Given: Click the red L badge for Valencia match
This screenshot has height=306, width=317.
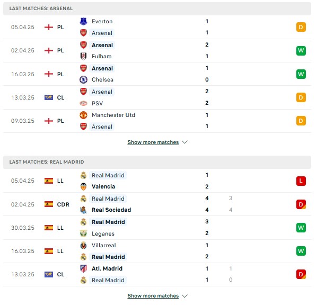Looking at the screenshot, I should 301,181.
